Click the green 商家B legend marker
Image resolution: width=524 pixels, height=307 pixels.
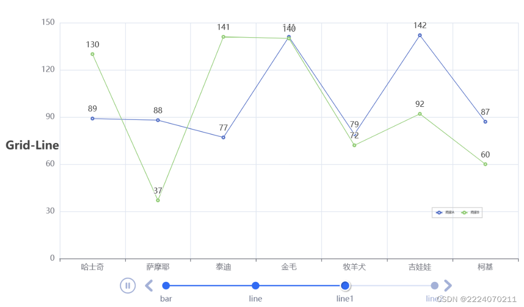(464, 212)
